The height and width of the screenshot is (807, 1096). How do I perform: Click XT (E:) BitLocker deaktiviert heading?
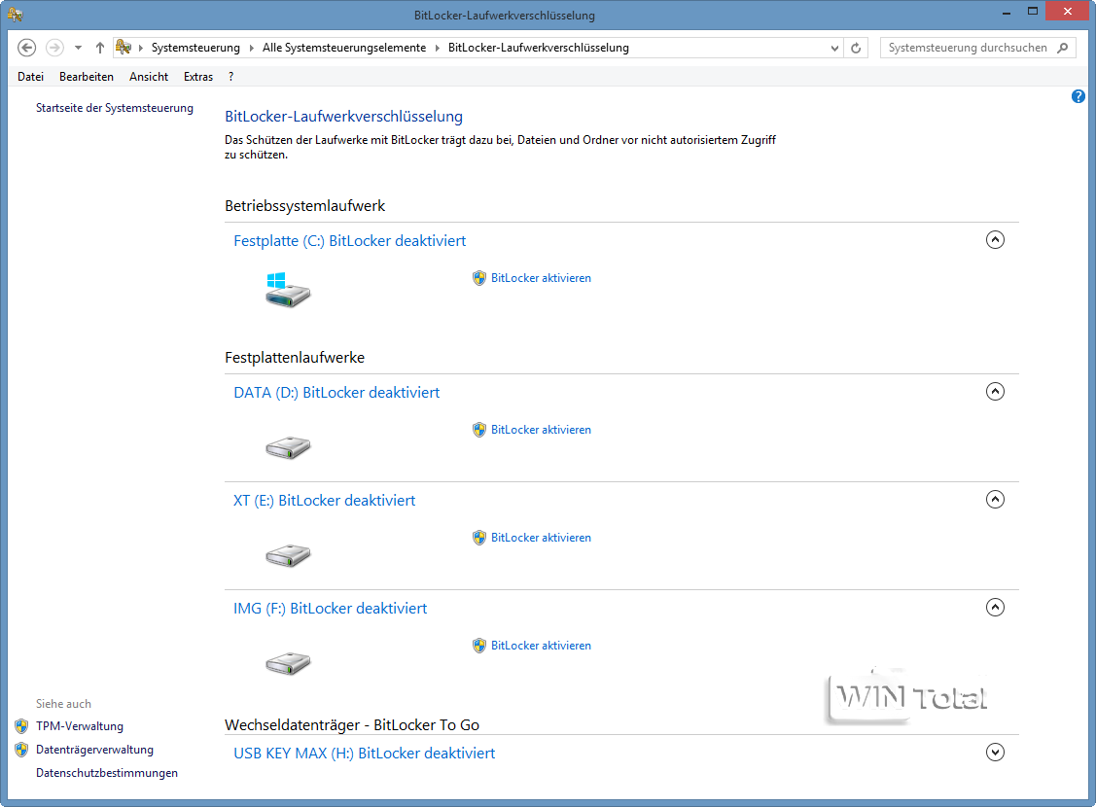[x=325, y=501]
